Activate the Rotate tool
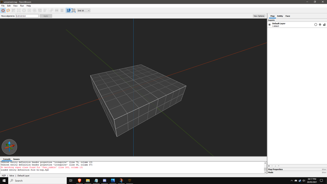 [34, 10]
